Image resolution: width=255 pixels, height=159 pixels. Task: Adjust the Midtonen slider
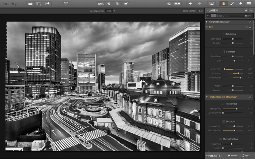tap(233, 74)
